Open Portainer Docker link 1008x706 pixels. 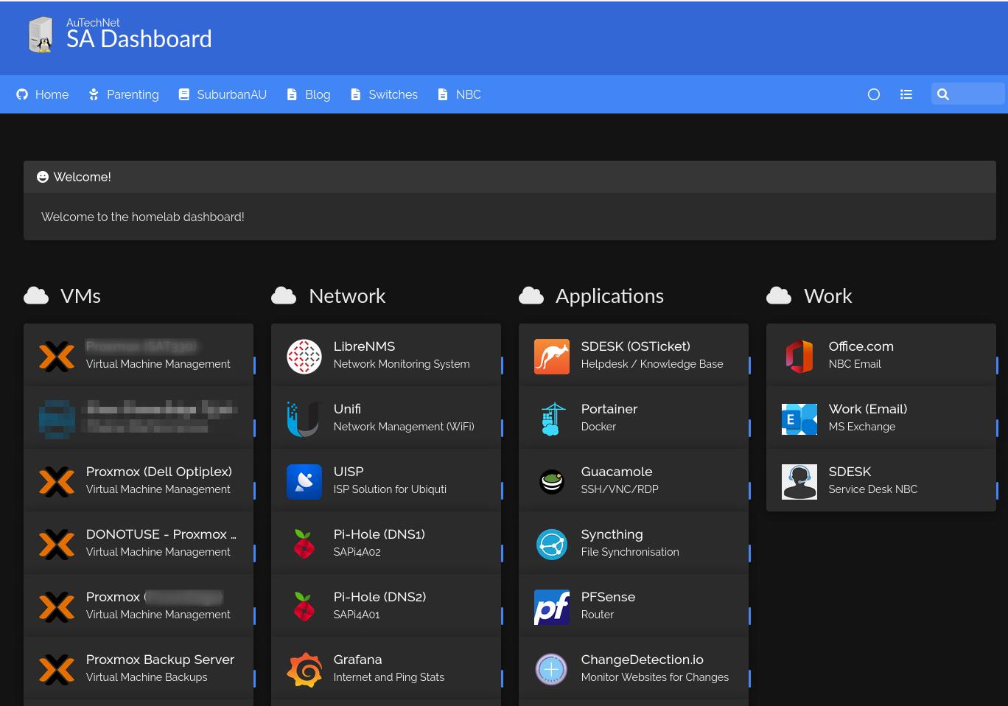(x=634, y=417)
